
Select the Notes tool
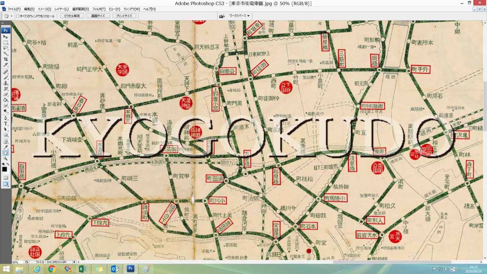tap(6, 141)
